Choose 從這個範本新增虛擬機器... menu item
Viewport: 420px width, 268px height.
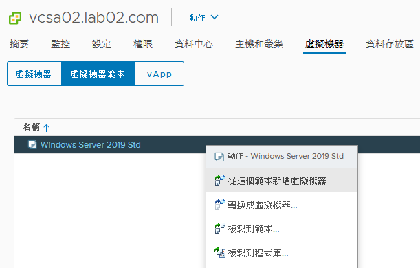click(282, 180)
